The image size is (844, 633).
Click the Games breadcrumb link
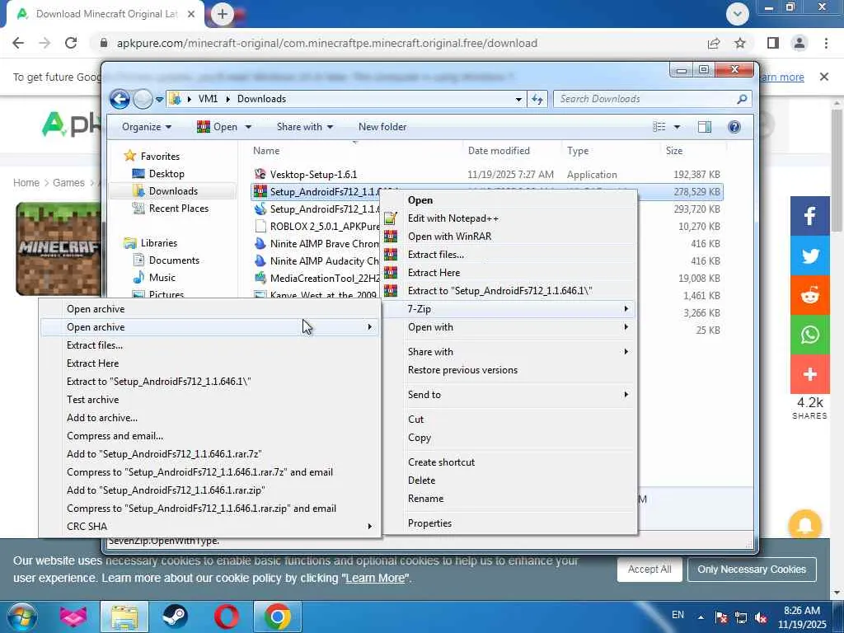68,182
